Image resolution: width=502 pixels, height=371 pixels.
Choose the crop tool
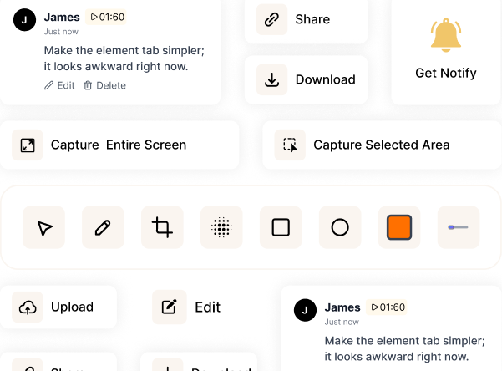click(x=162, y=227)
